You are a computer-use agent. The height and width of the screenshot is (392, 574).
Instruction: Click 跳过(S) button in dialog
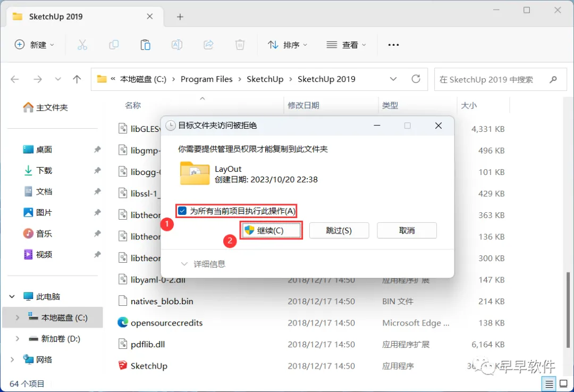339,230
